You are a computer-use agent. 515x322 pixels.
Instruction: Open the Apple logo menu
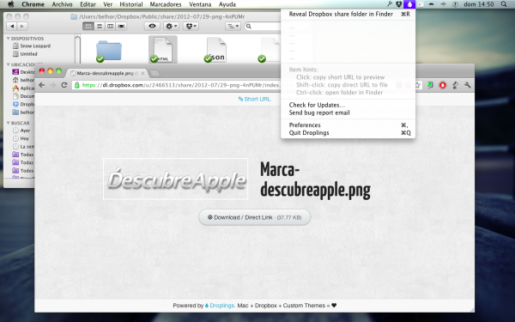pos(11,4)
